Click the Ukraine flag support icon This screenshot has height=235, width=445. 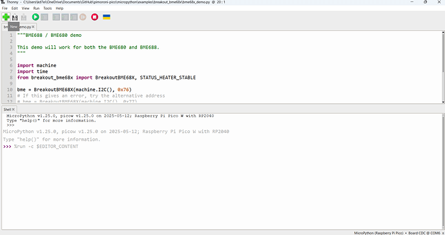(x=107, y=17)
